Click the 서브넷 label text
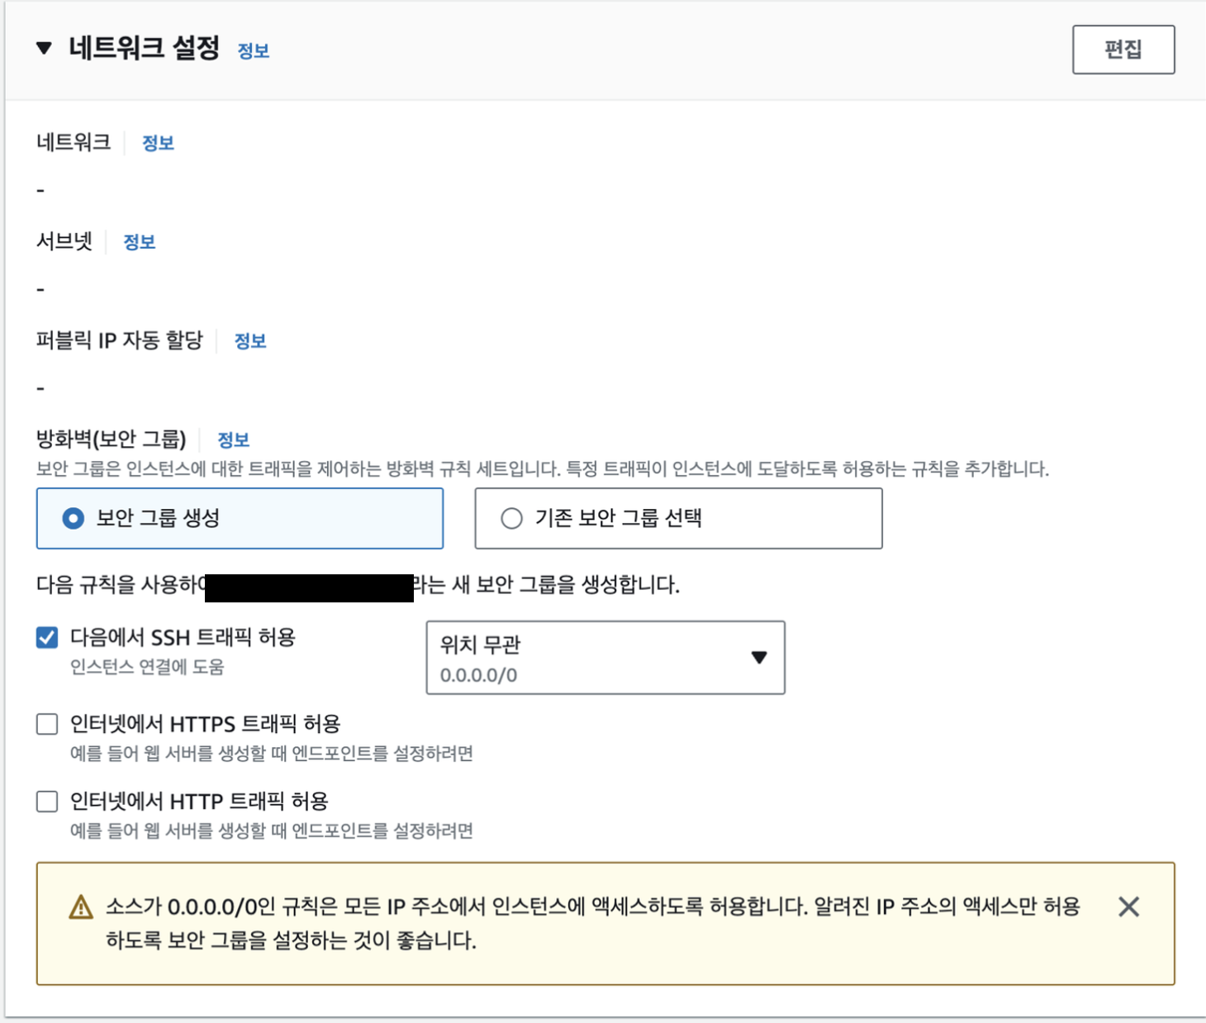 [x=64, y=241]
